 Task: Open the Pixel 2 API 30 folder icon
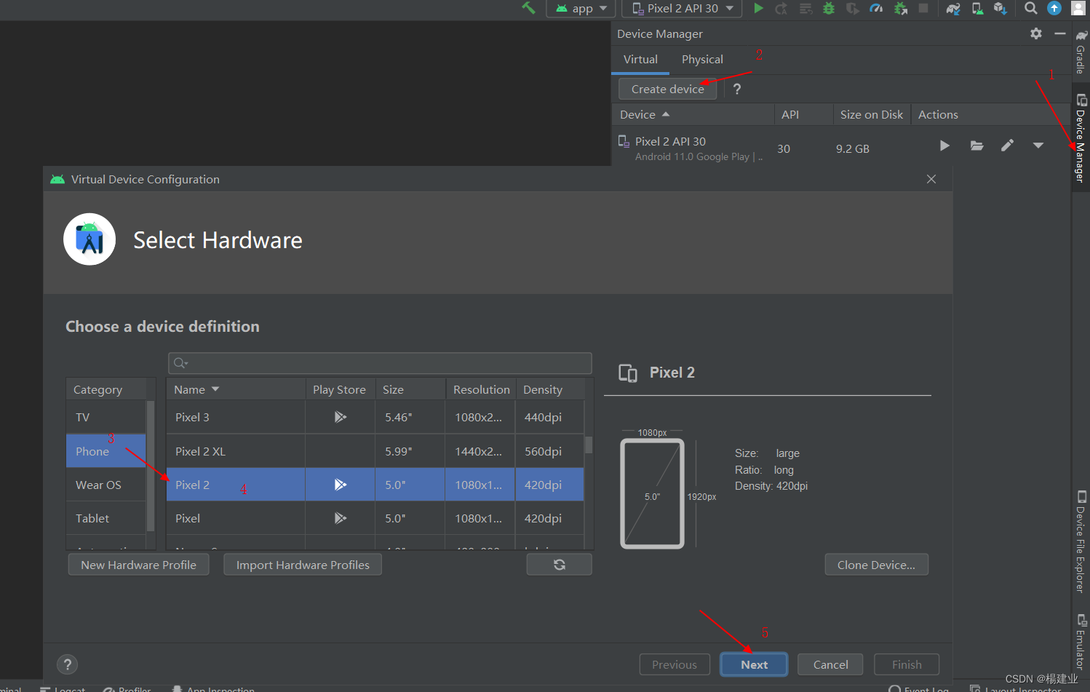[976, 146]
